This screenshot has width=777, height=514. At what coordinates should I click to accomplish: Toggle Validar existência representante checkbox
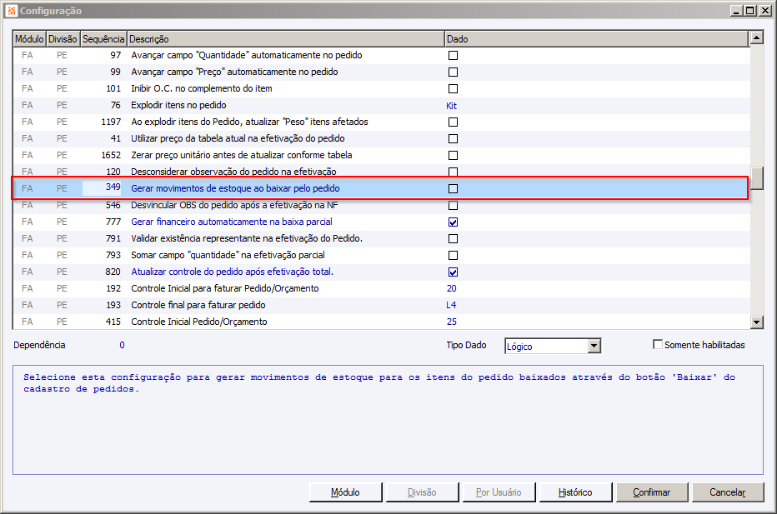453,239
